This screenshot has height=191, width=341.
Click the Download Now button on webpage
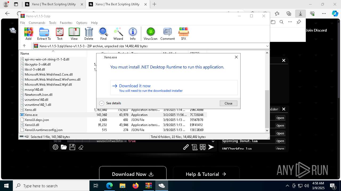tap(133, 174)
